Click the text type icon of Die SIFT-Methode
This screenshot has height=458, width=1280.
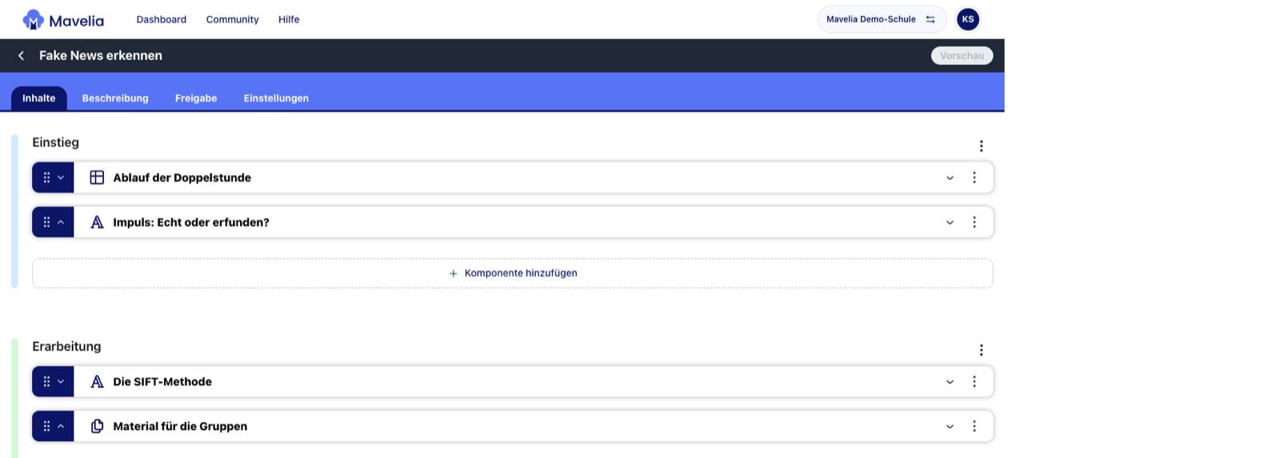point(97,381)
